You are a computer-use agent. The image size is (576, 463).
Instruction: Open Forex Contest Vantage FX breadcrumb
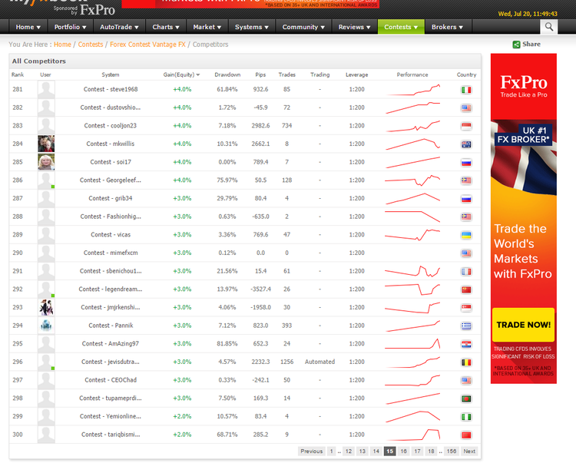(x=147, y=45)
